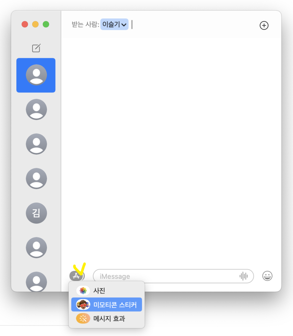Open the 김 contact conversation

36,213
